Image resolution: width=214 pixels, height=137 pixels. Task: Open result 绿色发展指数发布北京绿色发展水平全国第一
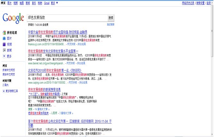click(x=53, y=51)
